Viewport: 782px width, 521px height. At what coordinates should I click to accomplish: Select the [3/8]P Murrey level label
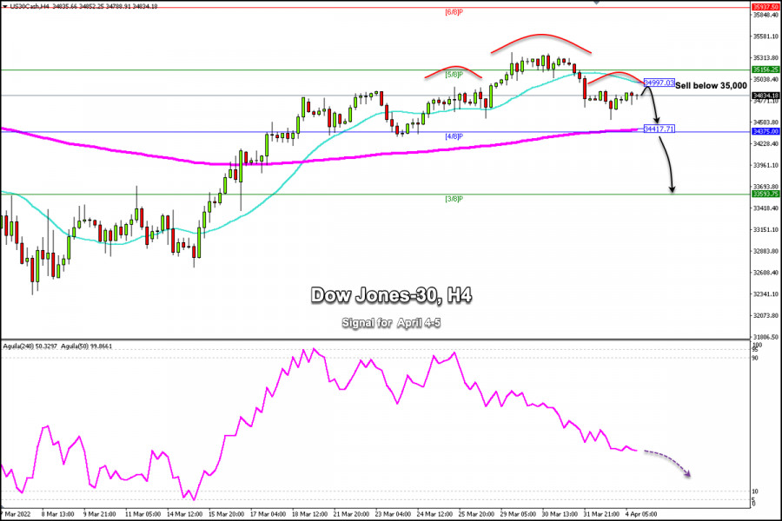coord(454,199)
